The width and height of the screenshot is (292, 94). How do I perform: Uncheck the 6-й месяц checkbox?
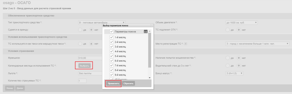tap(111, 61)
